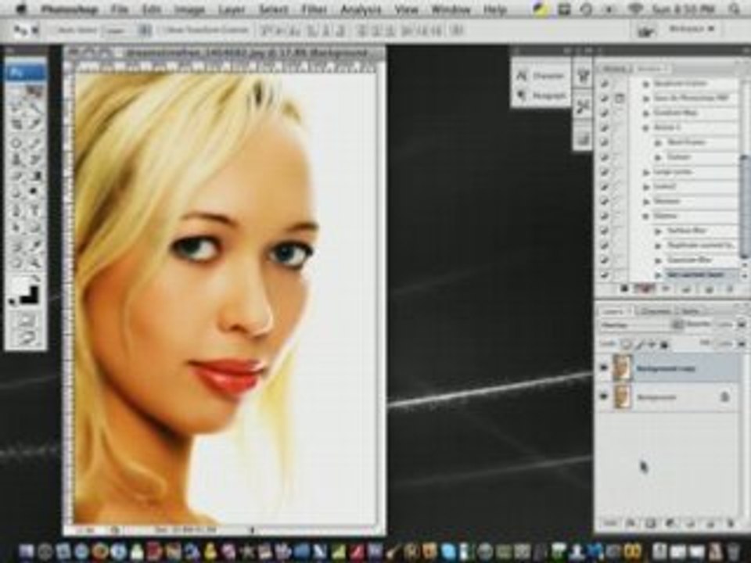Open the File menu
Viewport: 751px width, 563px height.
[119, 9]
